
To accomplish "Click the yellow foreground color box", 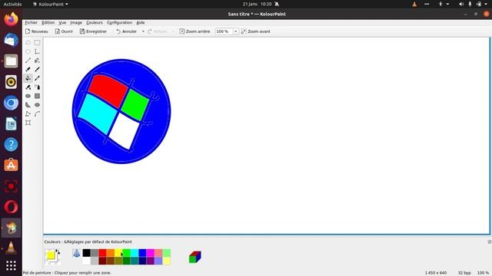I will tap(51, 255).
